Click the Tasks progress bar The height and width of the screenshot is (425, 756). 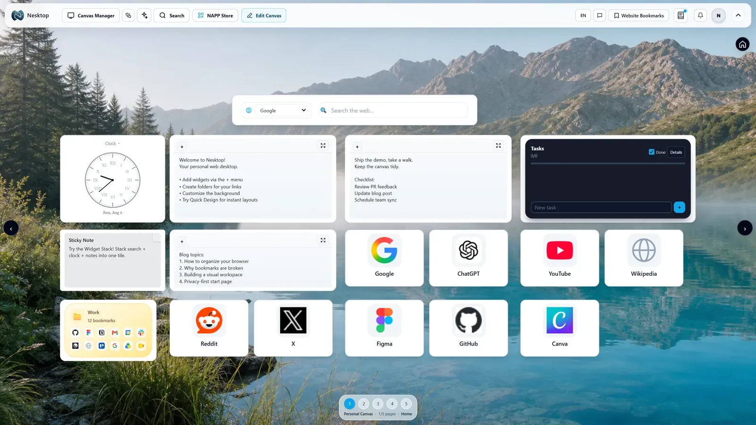click(608, 163)
